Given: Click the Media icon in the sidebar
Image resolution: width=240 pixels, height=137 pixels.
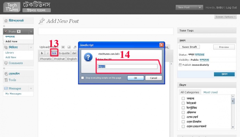Looking at the screenshot, I should click(6, 47).
